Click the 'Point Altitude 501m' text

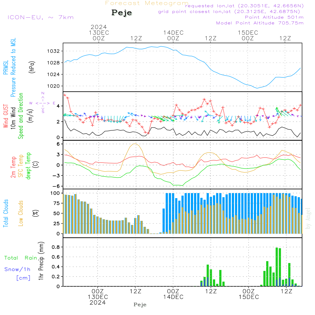pyautogui.click(x=274, y=17)
